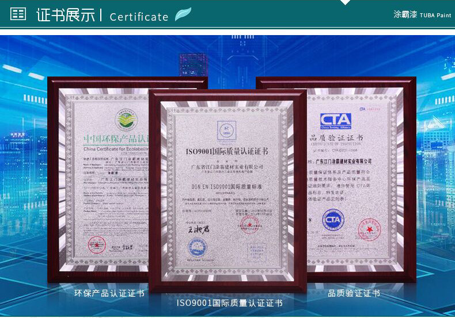Click the 品质验证证书 caption
Screen dimensions: 455x318
coord(354,293)
